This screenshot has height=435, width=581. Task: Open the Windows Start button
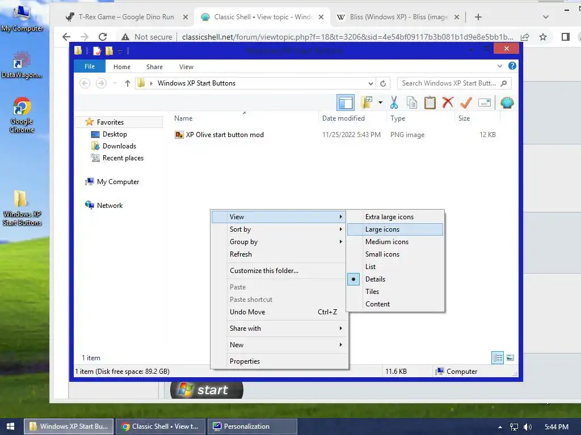pos(10,427)
